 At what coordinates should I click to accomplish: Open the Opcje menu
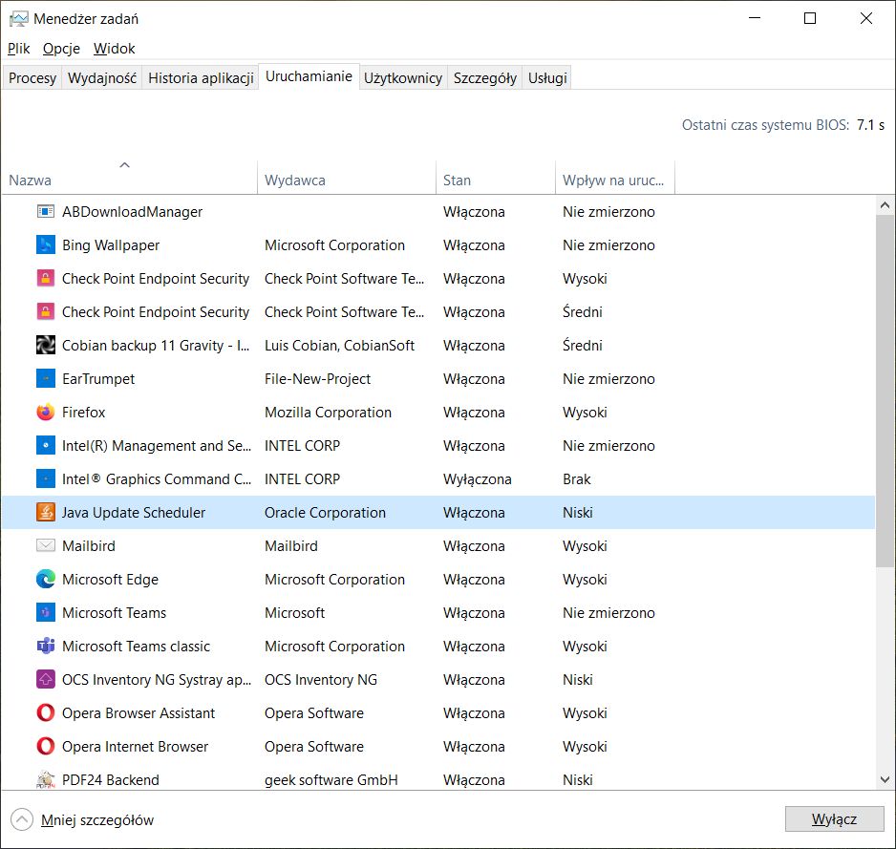[61, 49]
